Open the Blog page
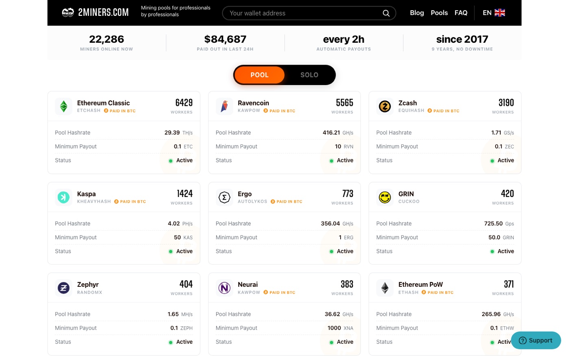 [x=417, y=13]
